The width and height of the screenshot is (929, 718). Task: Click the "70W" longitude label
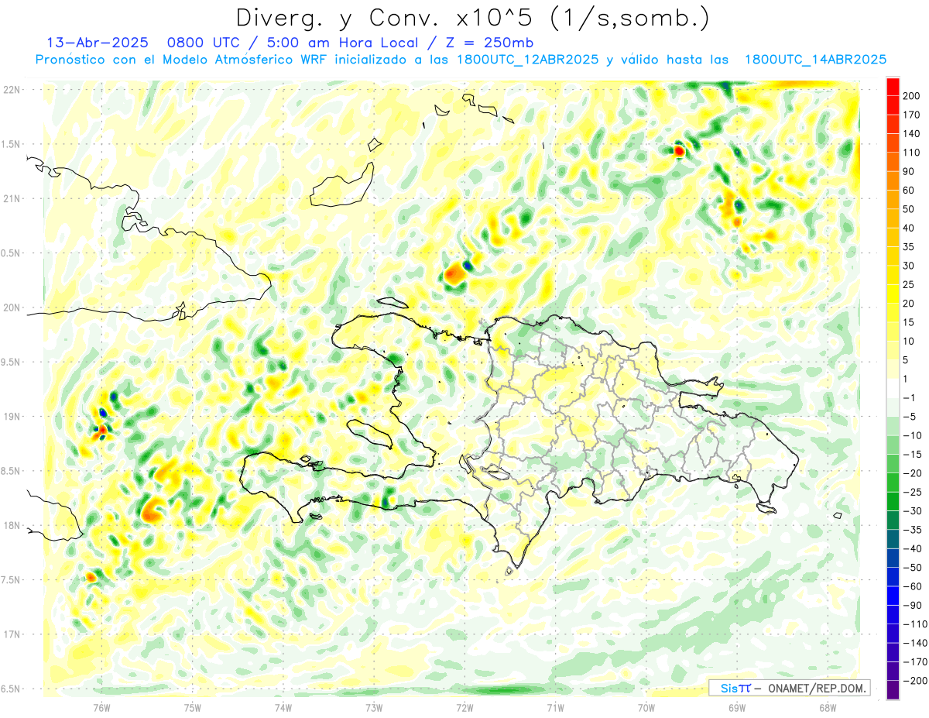pos(646,708)
